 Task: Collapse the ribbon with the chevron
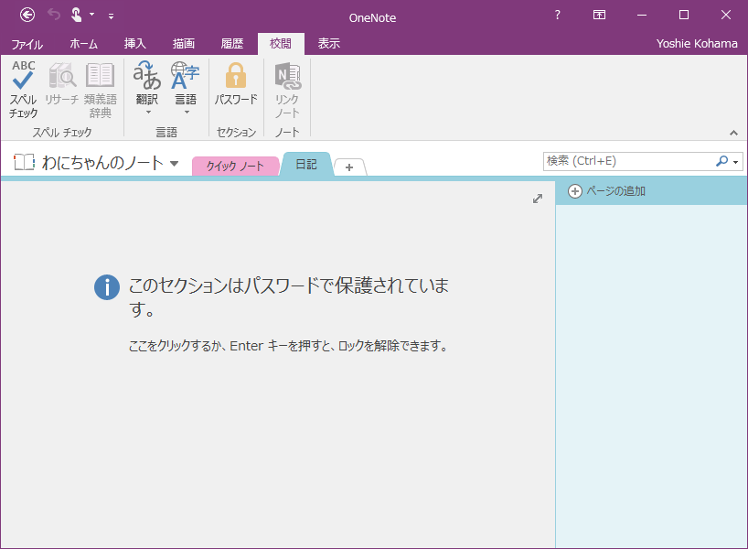coord(734,131)
